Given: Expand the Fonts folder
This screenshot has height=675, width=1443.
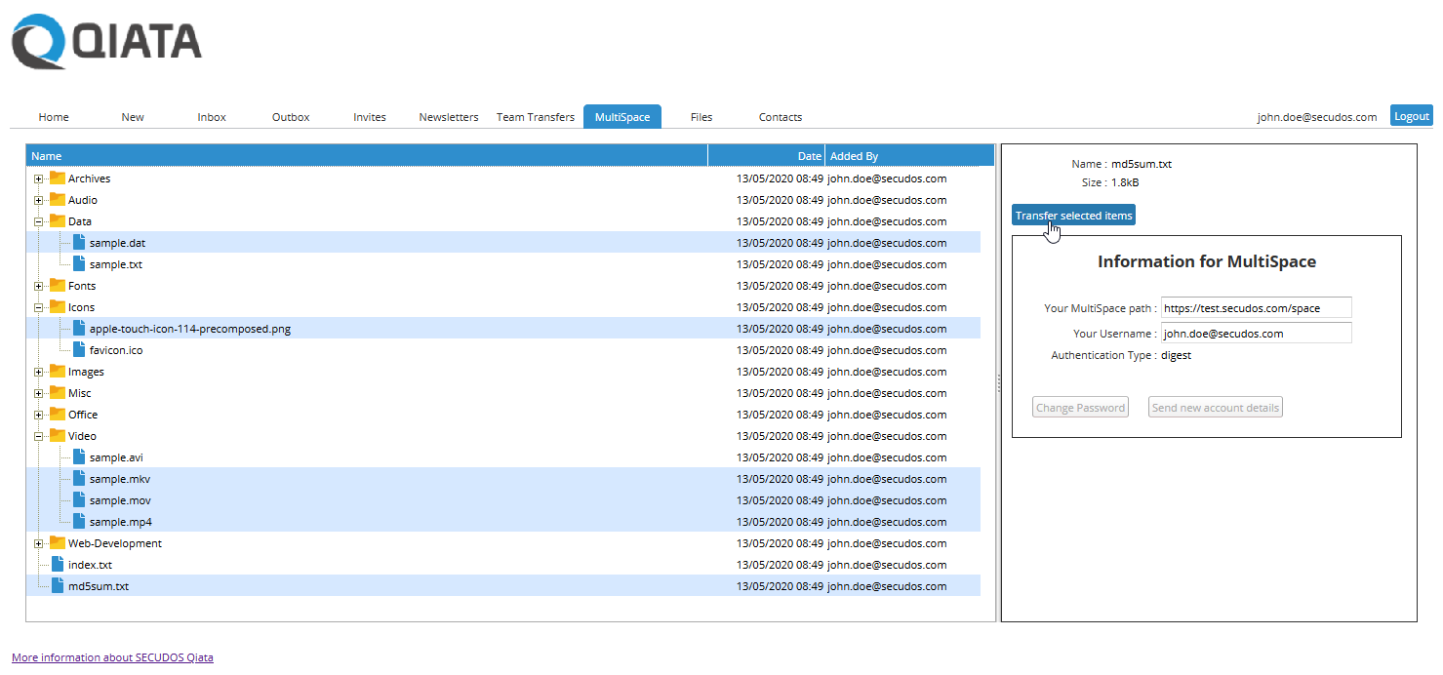Looking at the screenshot, I should 38,286.
